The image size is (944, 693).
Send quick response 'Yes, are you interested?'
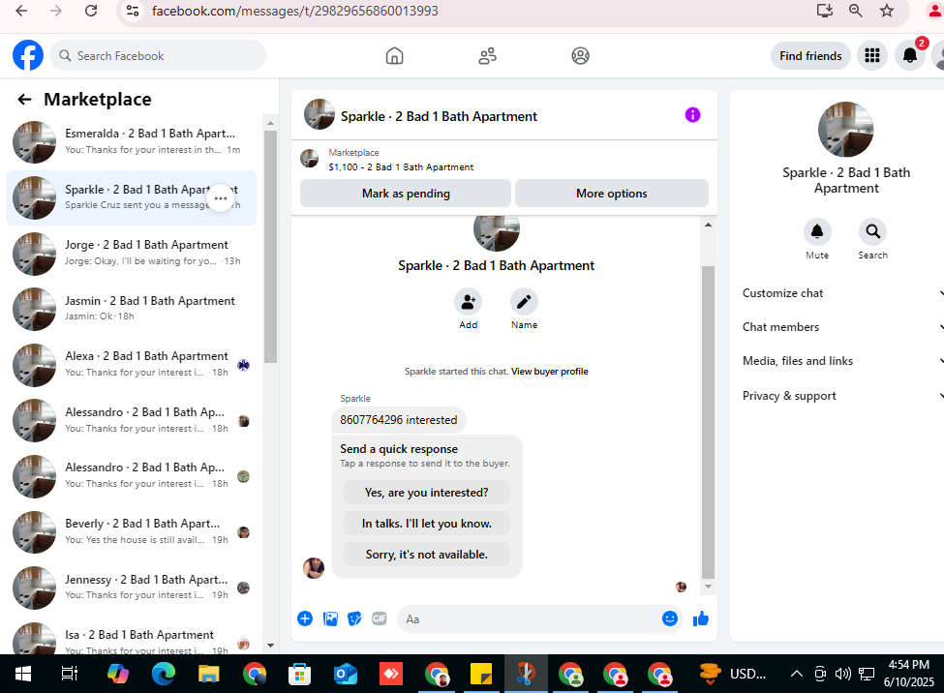(426, 493)
